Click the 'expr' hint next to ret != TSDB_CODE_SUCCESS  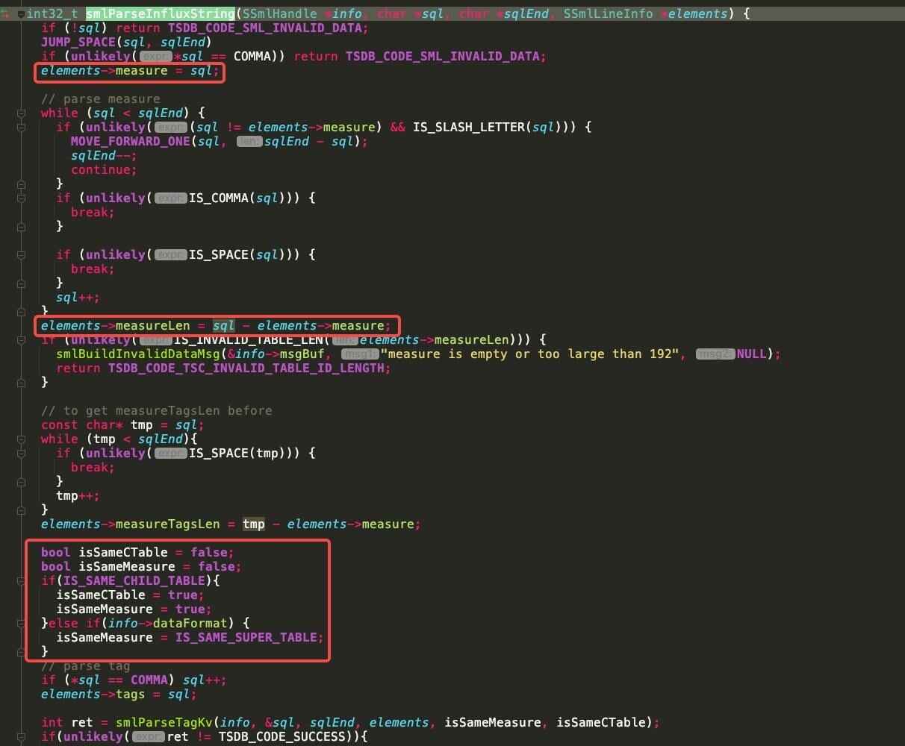coord(148,736)
